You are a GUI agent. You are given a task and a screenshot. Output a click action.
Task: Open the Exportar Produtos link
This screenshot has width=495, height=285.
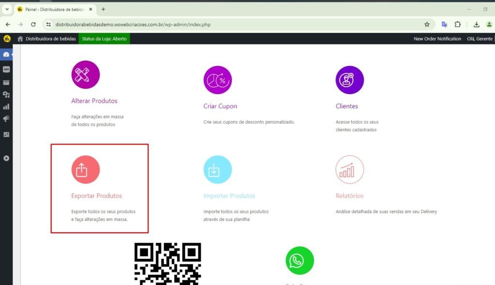tap(97, 196)
